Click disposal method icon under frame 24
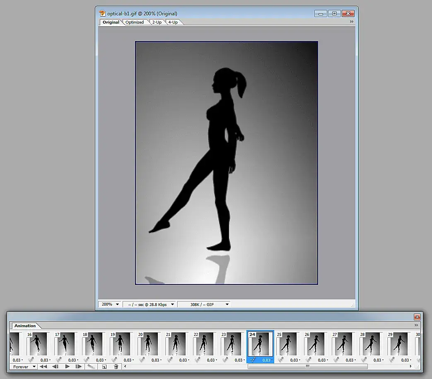Viewport: 432px width, 379px height. pos(253,360)
